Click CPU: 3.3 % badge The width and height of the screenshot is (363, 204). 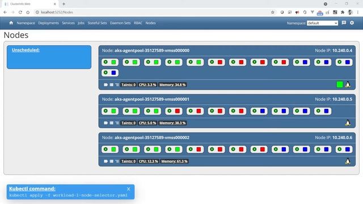click(x=147, y=84)
